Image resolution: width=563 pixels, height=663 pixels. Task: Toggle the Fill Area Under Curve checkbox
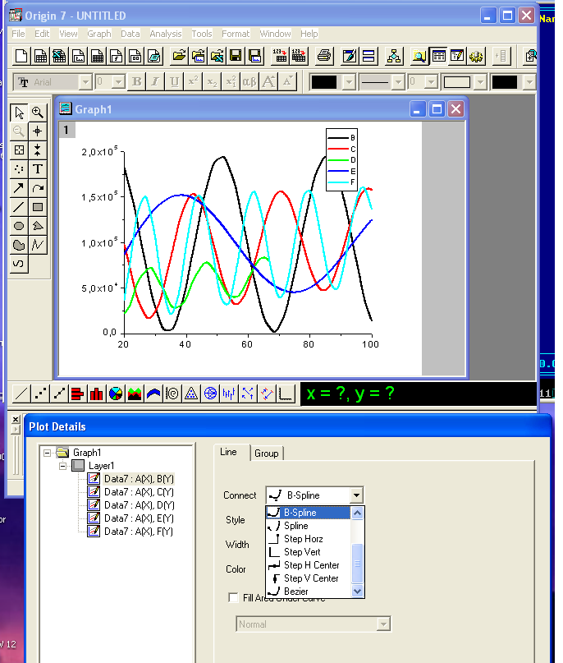point(233,597)
